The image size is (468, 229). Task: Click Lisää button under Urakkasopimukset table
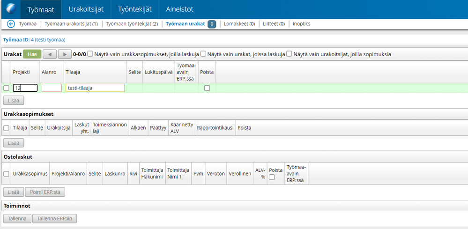click(14, 143)
